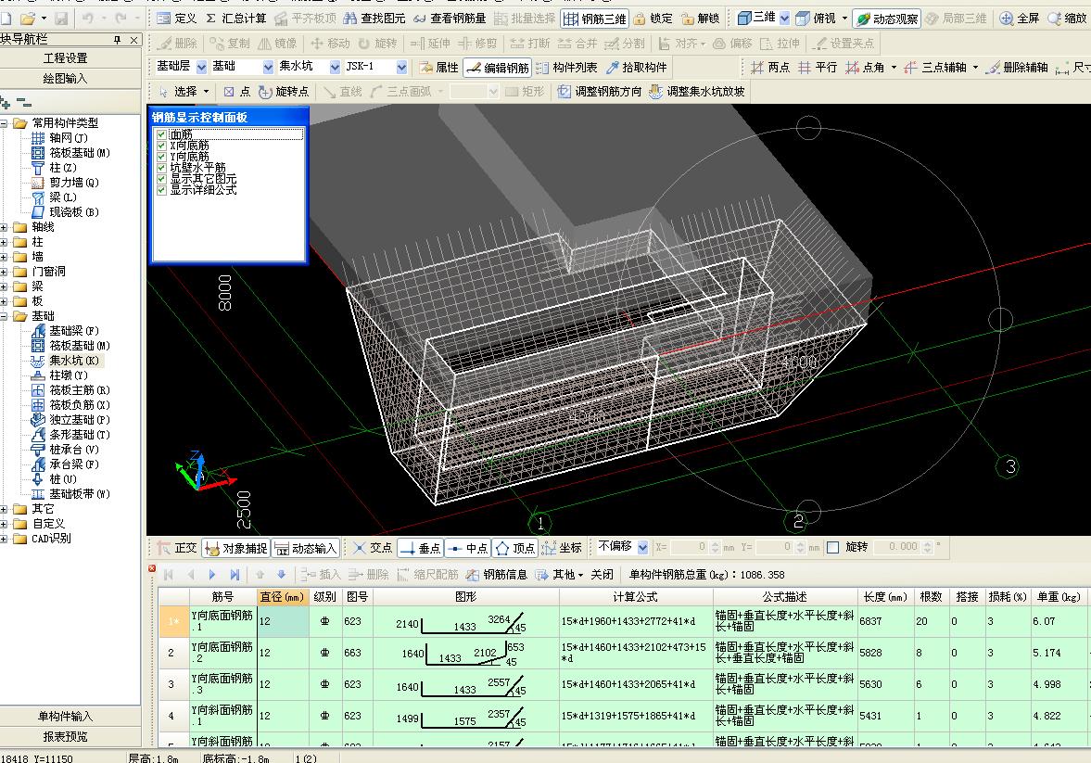Select 两点 auxiliary axis tool
The image size is (1091, 763).
(770, 68)
